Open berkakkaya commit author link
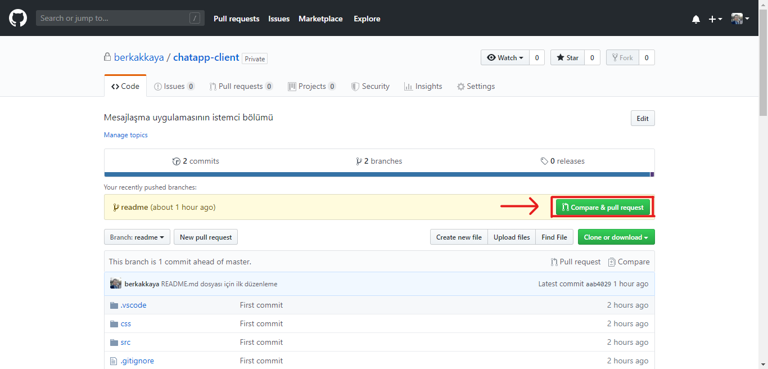This screenshot has width=768, height=369. [x=142, y=284]
